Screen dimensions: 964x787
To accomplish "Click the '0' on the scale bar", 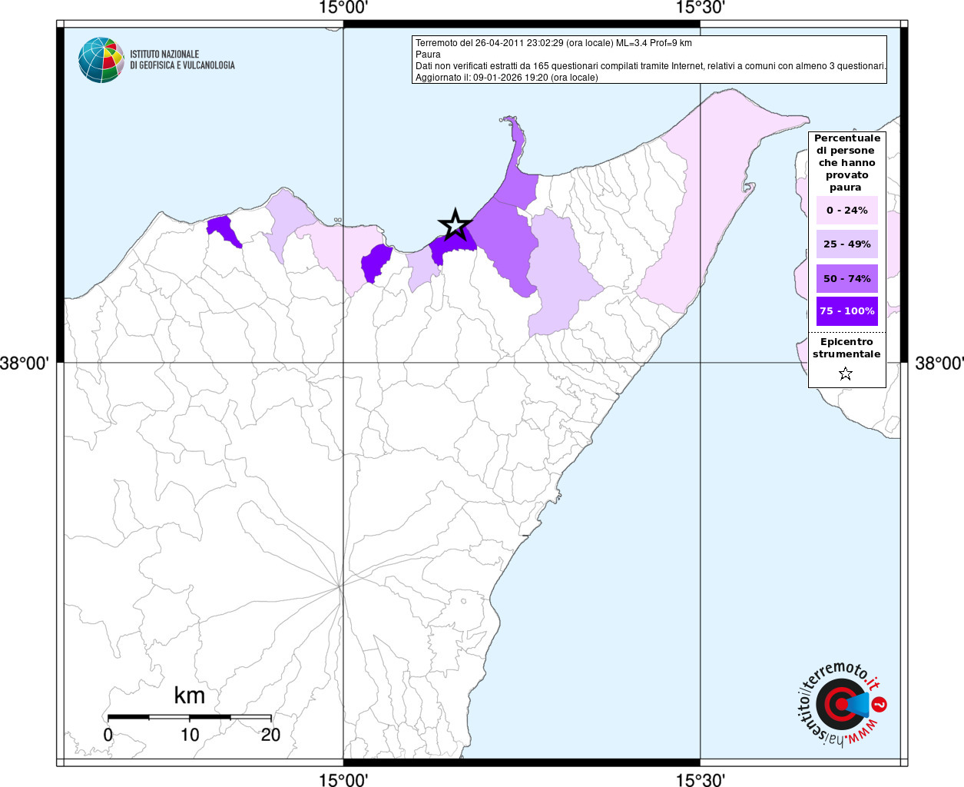I will pyautogui.click(x=108, y=735).
